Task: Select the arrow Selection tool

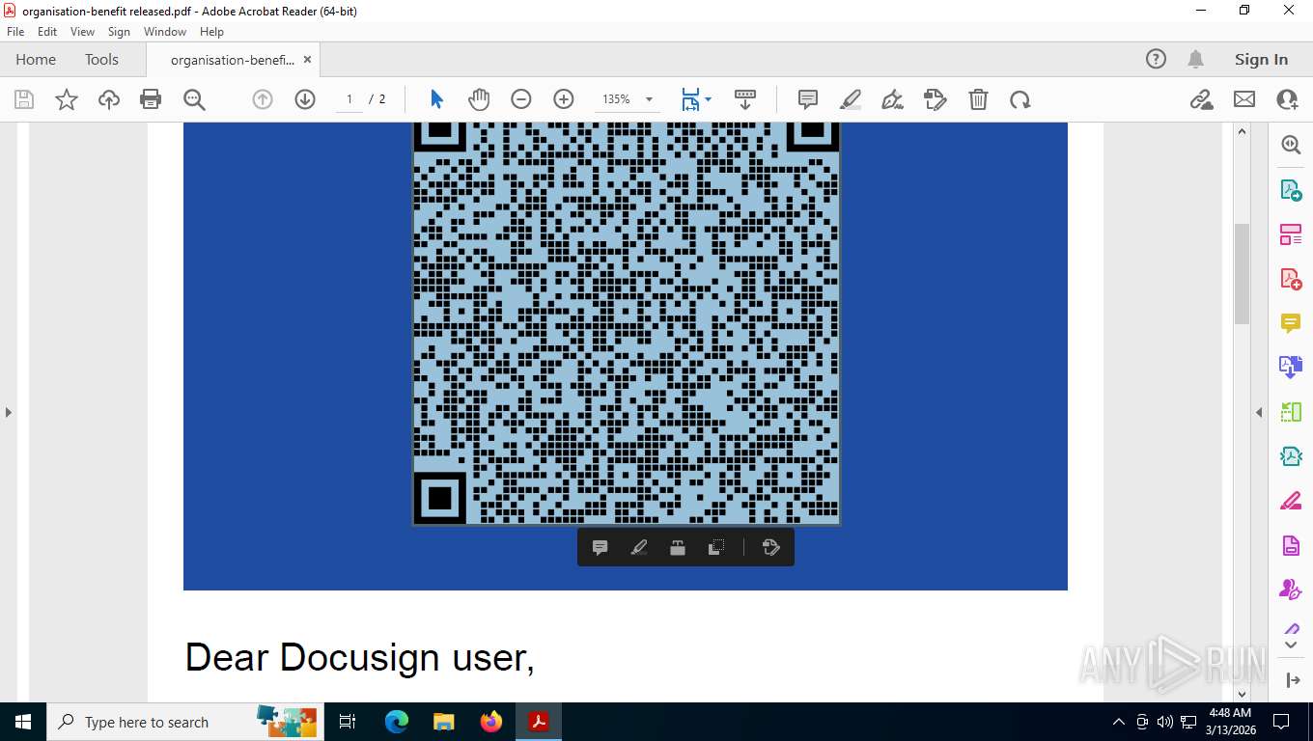Action: click(436, 99)
